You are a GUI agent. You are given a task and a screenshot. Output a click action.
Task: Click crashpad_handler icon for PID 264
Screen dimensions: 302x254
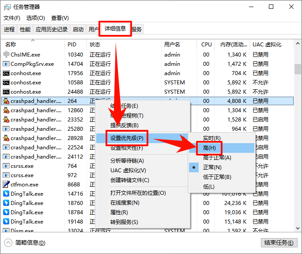tap(6, 101)
